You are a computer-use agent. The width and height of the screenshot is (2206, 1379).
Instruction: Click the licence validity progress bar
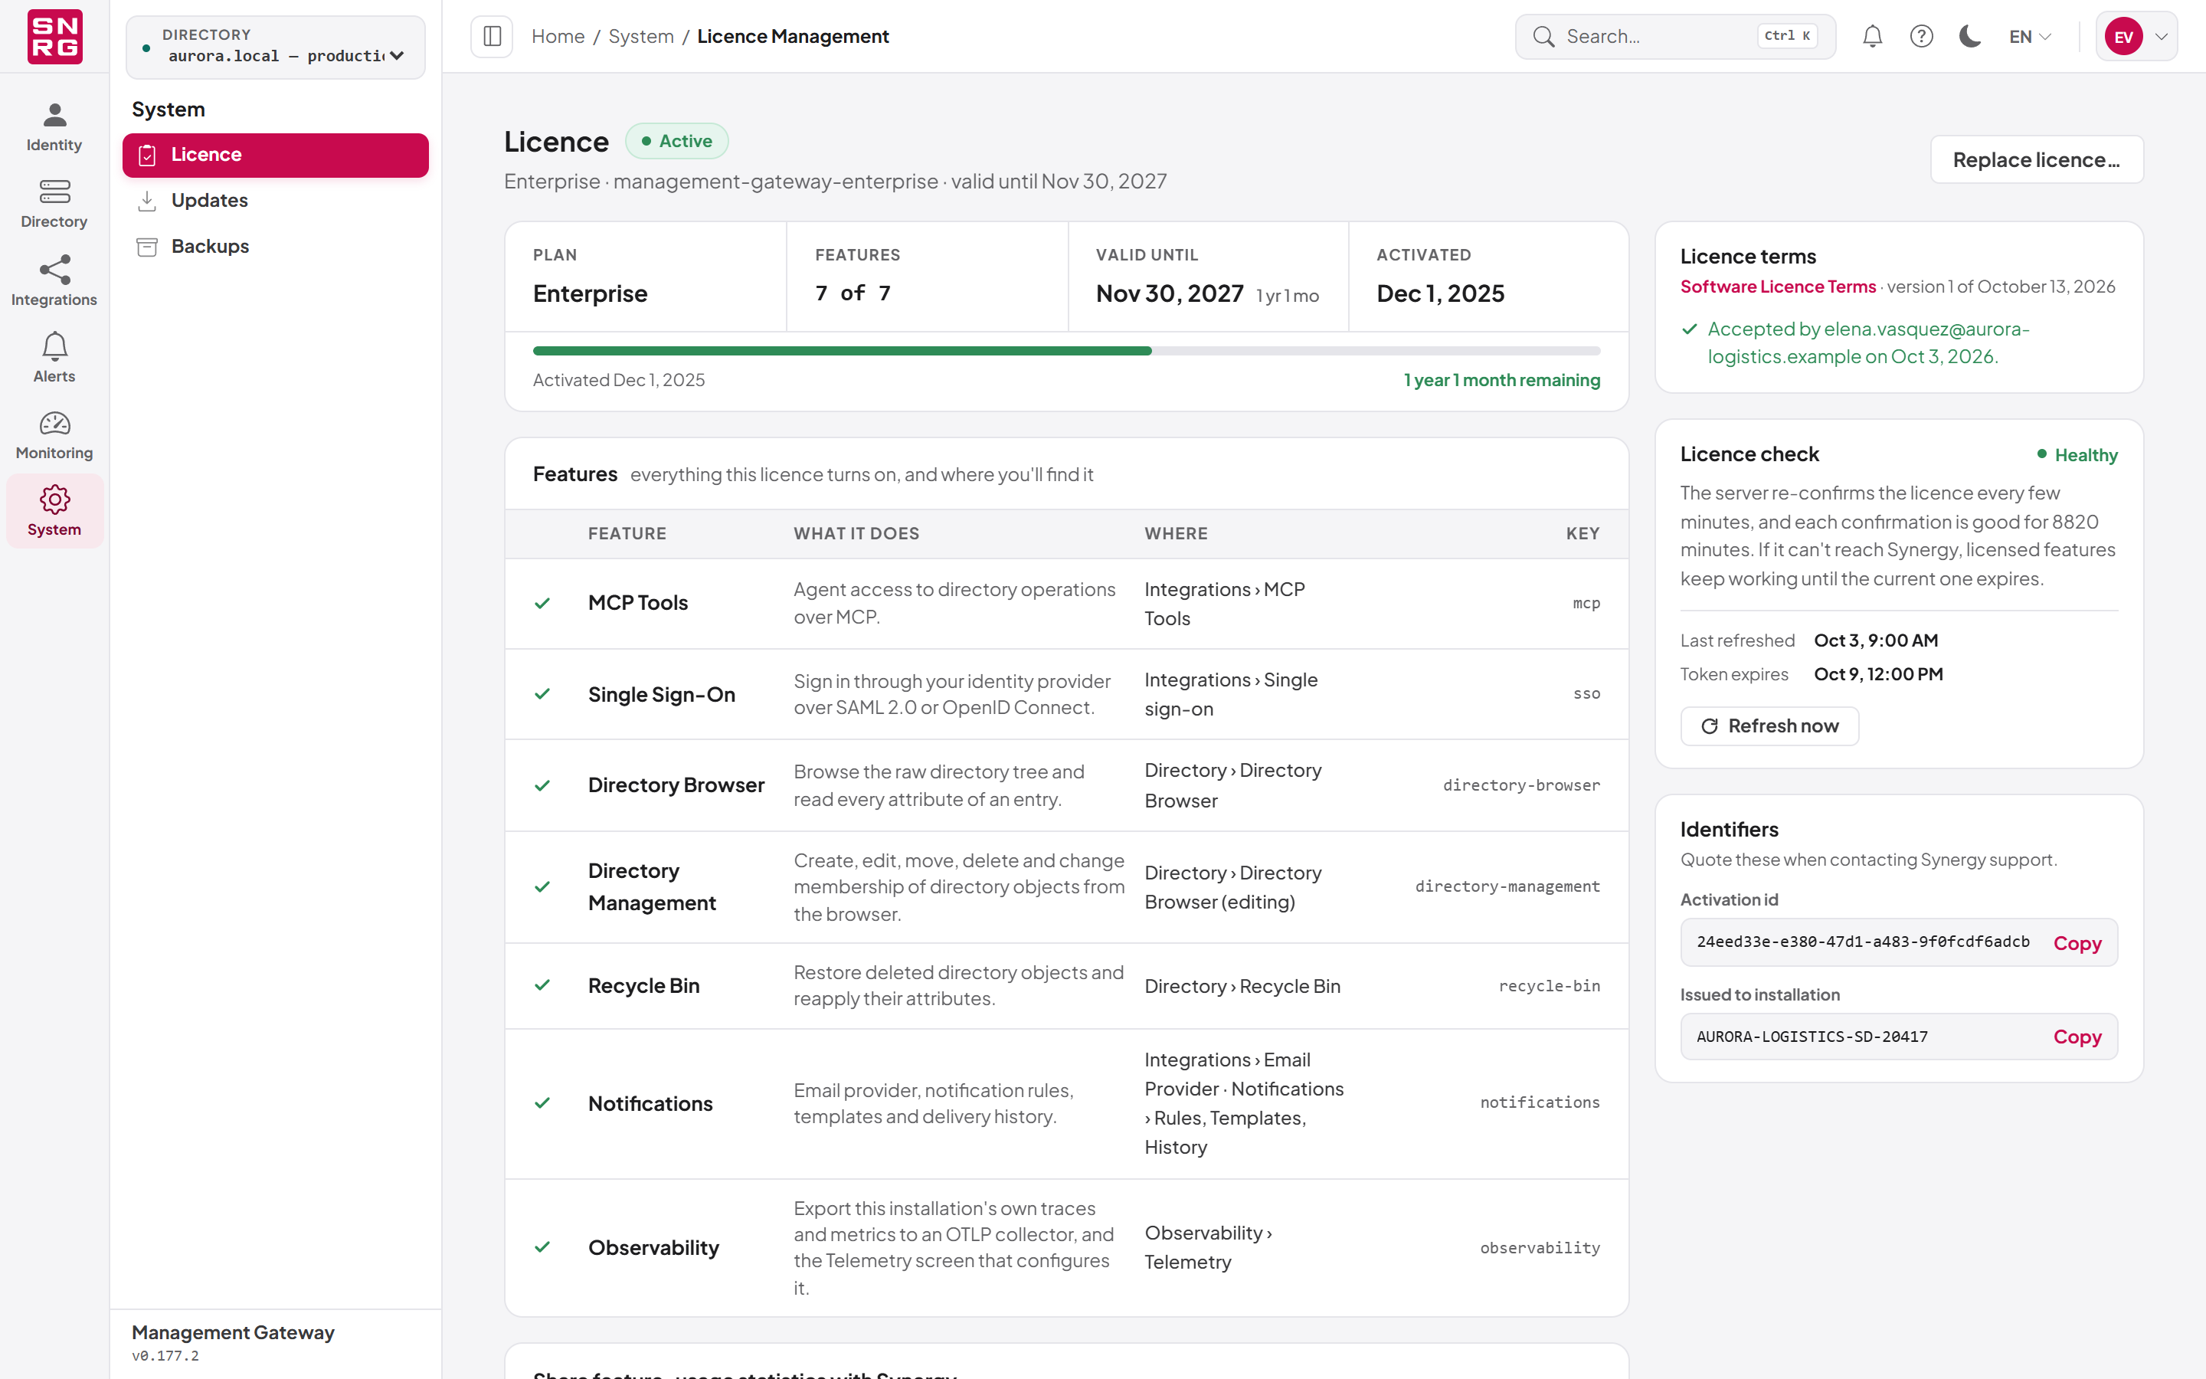1066,350
